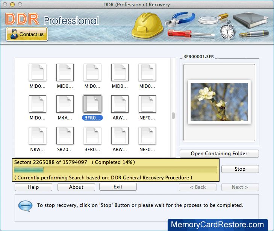Click the yellow hard hat icon
The image size is (274, 231).
[147, 26]
